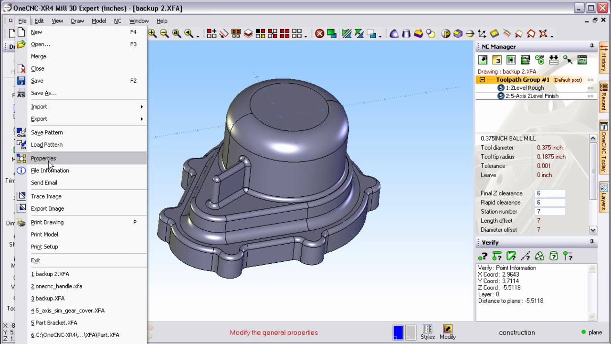Collapse Toolpath Group #1 tree node
The width and height of the screenshot is (611, 344).
click(482, 80)
